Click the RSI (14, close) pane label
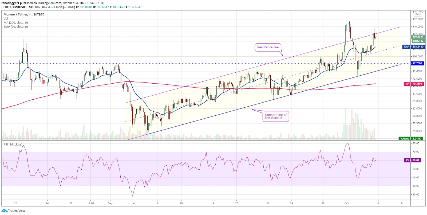This screenshot has height=215, width=427. [x=13, y=144]
